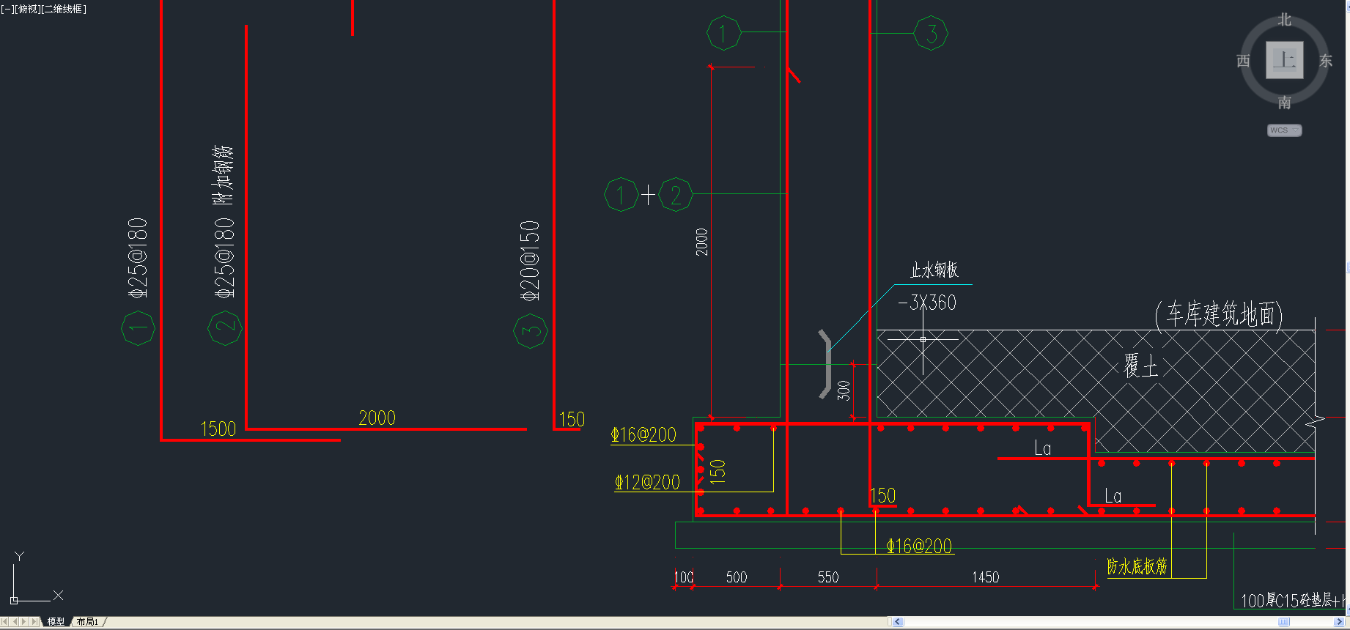The image size is (1350, 630).
Task: Open the [-] viewport controls menu
Action: [7, 9]
